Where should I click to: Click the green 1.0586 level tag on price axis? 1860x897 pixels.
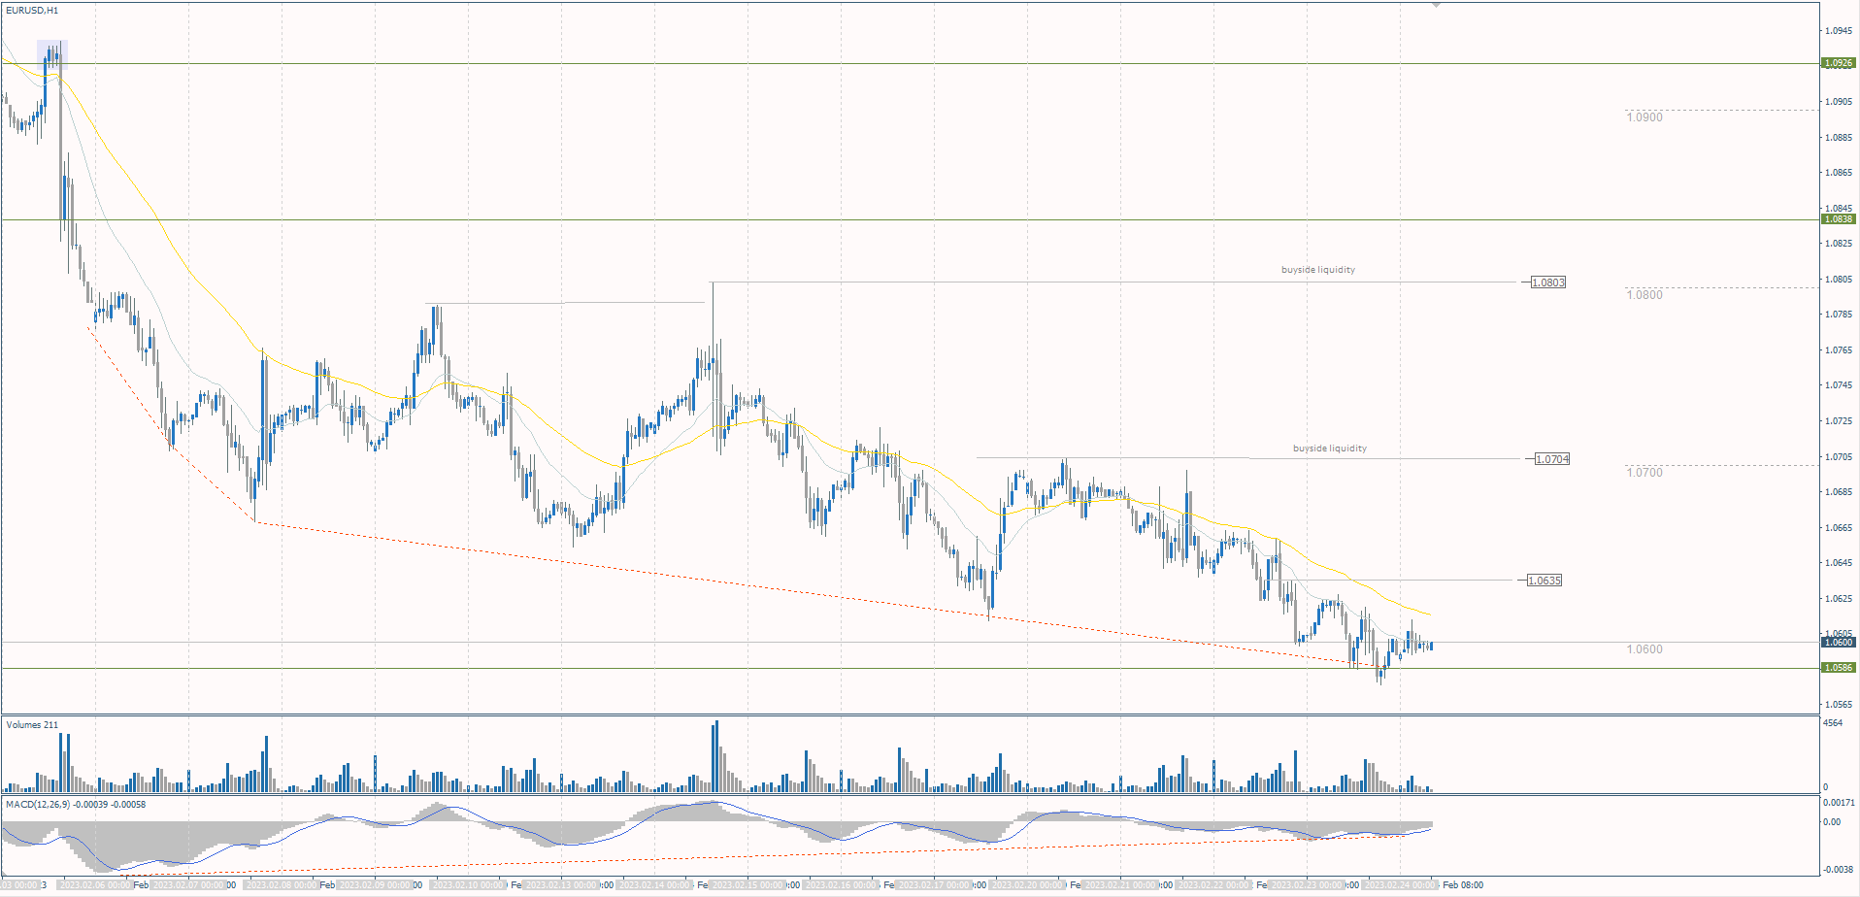coord(1839,668)
